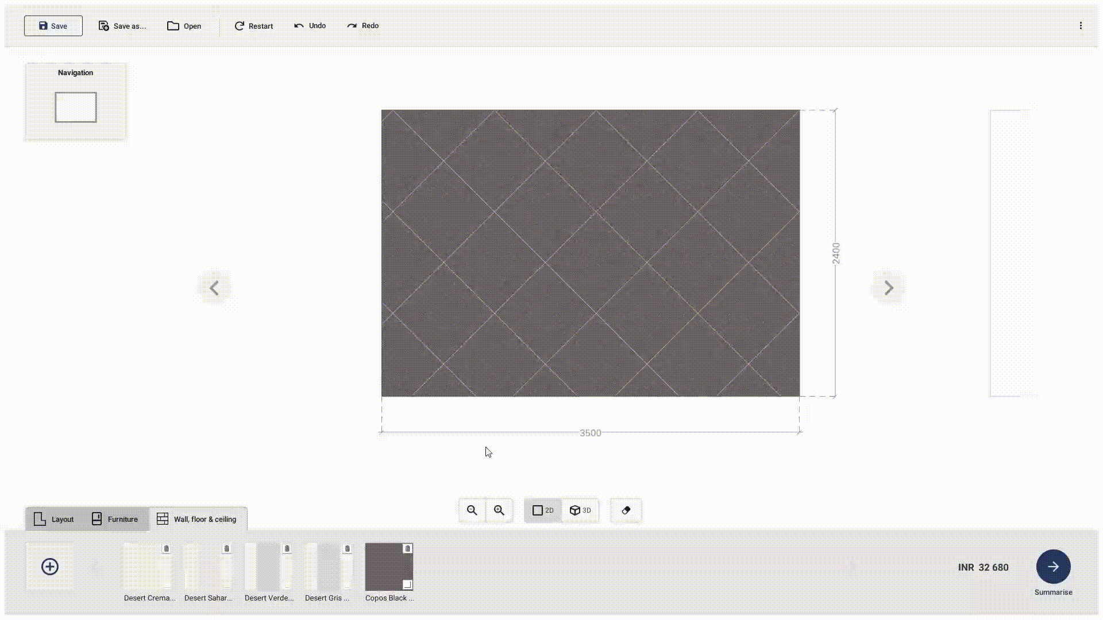Go to next wall with right chevron
This screenshot has width=1103, height=620.
point(888,288)
